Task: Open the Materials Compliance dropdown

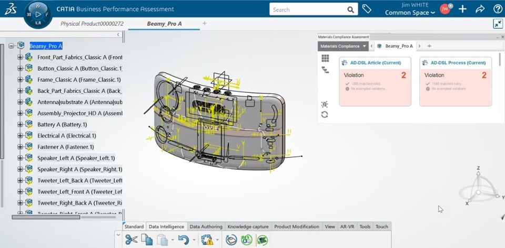Action: pos(343,46)
